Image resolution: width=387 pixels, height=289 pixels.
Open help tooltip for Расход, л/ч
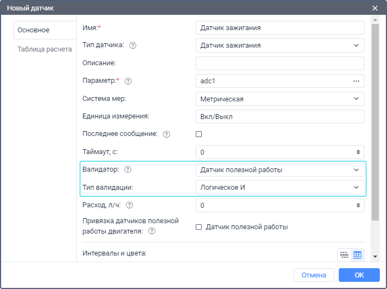point(129,205)
